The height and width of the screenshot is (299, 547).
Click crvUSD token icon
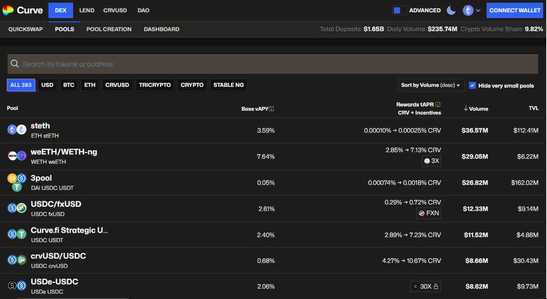point(22,260)
